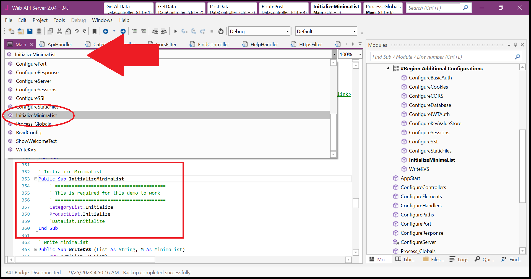Screen dimensions: 531x279
Task: Save the project with the floppy disk icon
Action: [30, 31]
